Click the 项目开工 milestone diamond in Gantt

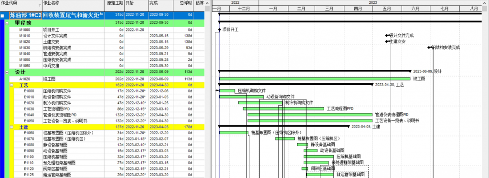220,30
